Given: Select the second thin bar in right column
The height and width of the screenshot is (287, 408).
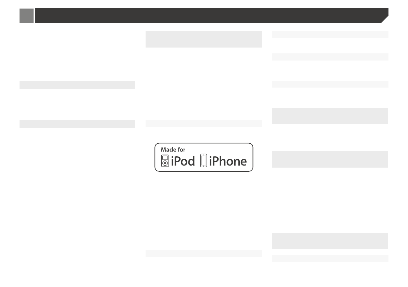Looking at the screenshot, I should pyautogui.click(x=330, y=57).
